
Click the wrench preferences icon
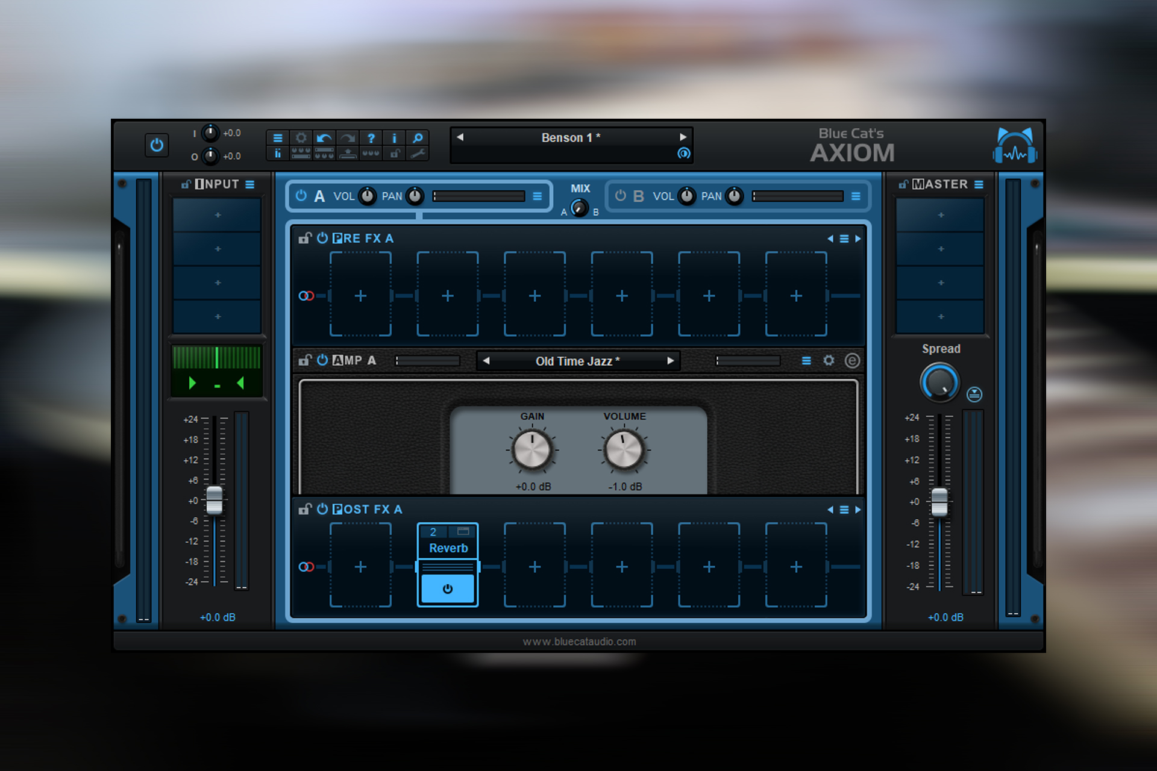418,154
